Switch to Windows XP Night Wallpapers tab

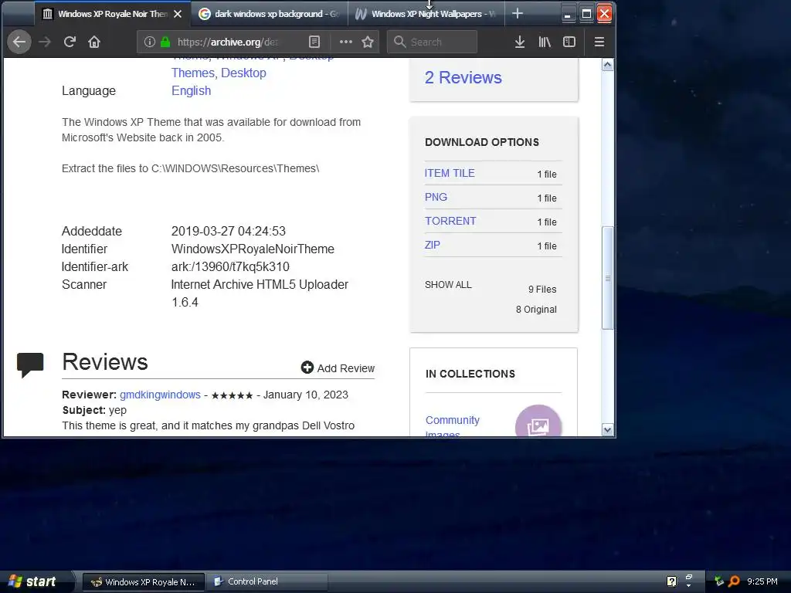tap(426, 14)
